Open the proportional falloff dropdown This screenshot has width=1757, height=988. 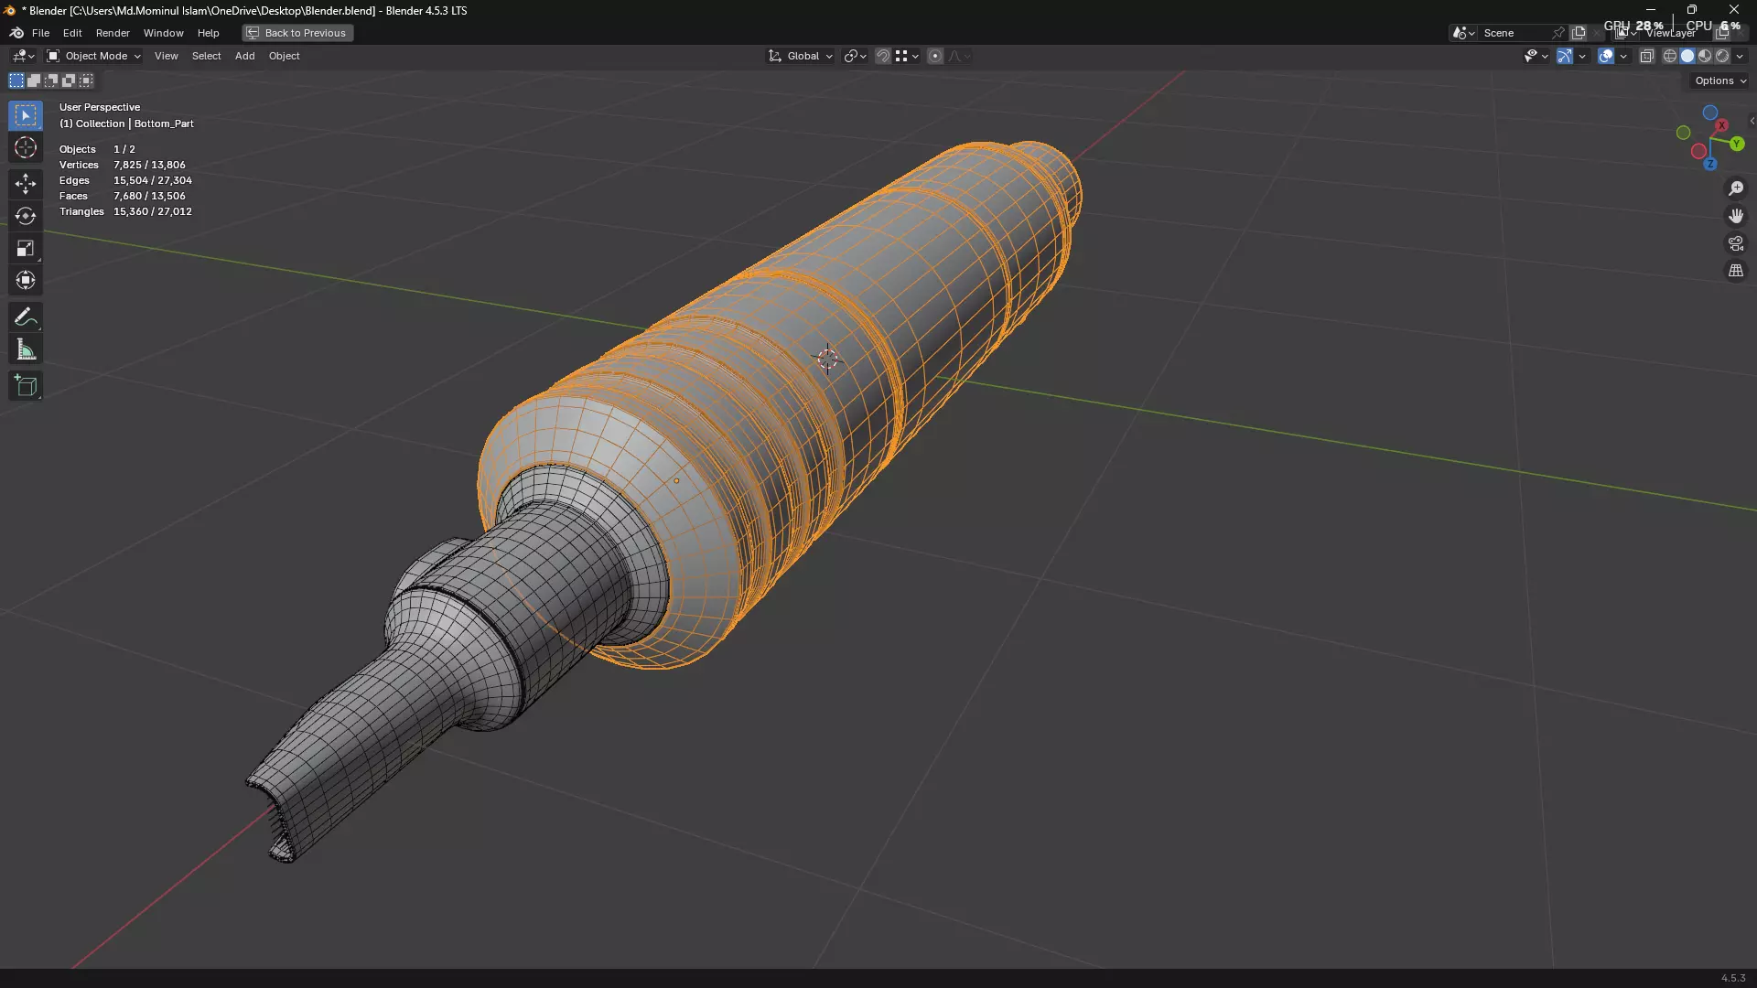958,56
